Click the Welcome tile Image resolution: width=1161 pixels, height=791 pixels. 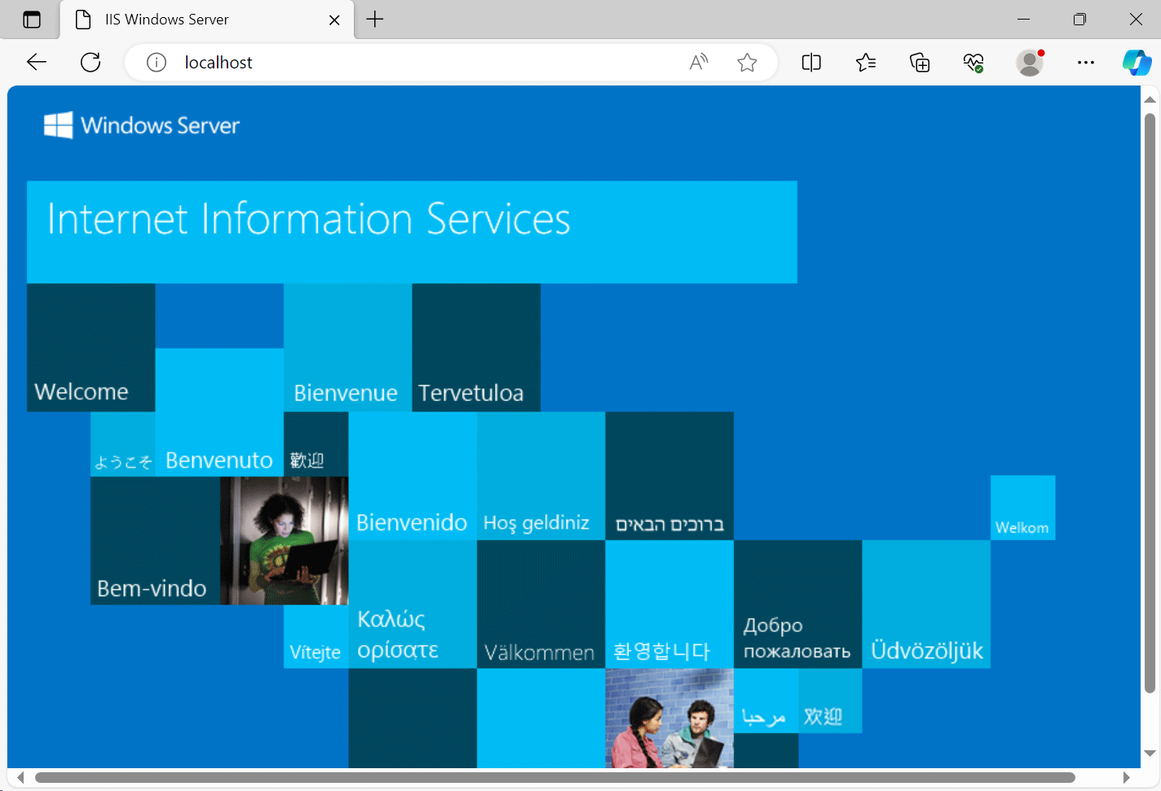(90, 347)
